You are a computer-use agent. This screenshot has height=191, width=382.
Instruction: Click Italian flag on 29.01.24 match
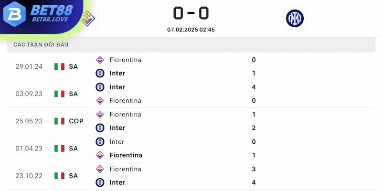point(59,66)
